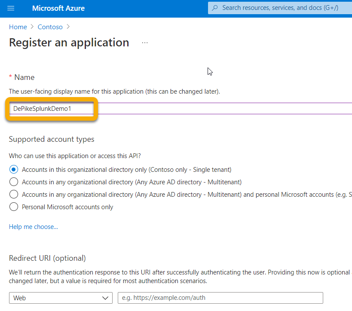Click chevron after Home breadcrumb

[32, 27]
